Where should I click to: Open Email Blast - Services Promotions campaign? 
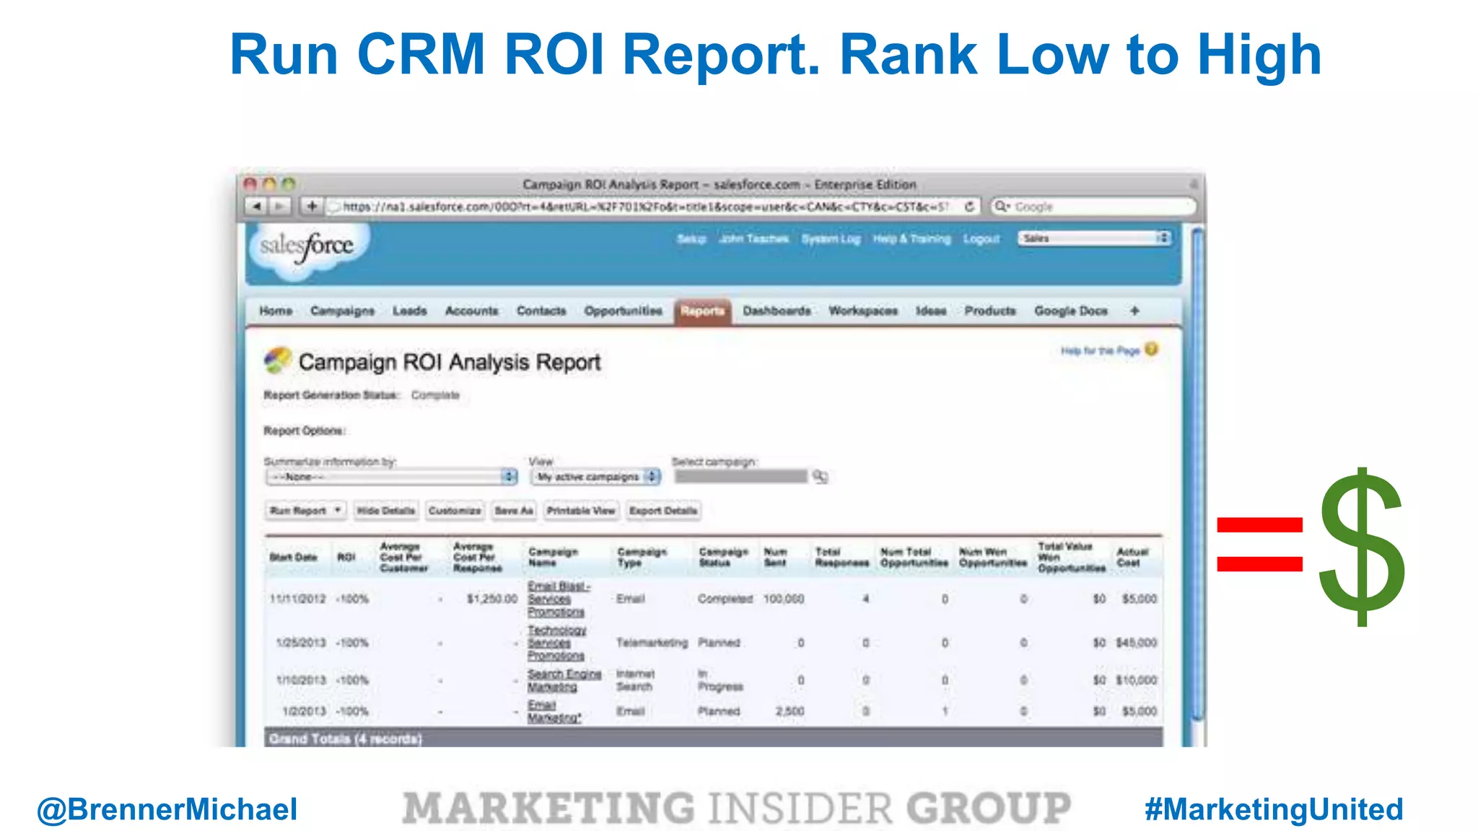(559, 599)
